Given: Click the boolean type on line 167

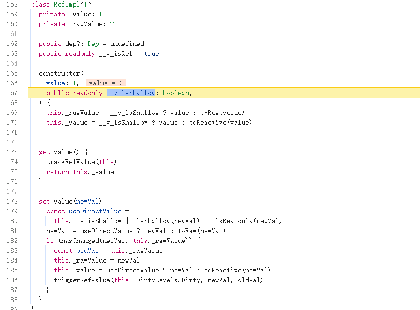Looking at the screenshot, I should tap(176, 93).
